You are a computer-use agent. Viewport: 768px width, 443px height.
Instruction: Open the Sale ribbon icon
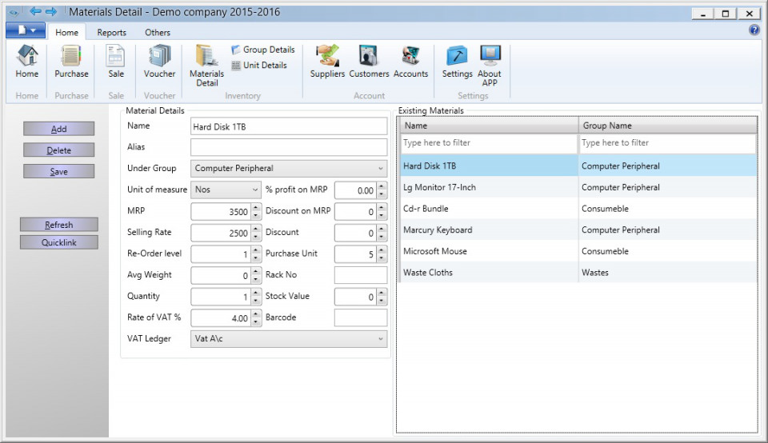(115, 62)
